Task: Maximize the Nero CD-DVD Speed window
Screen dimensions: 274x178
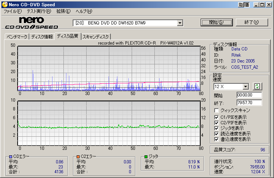Action: 262,5
